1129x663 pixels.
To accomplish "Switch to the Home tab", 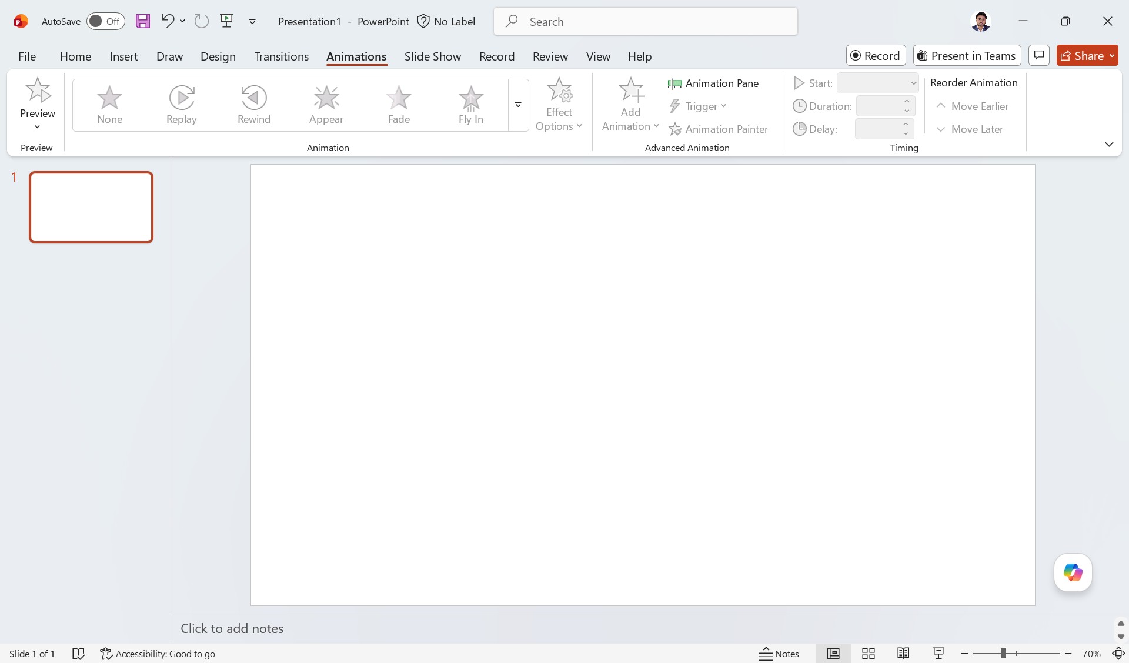I will click(x=75, y=56).
